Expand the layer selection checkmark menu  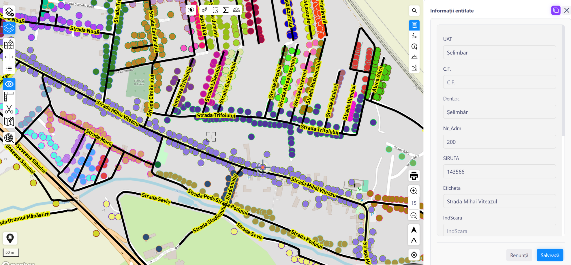9,12
